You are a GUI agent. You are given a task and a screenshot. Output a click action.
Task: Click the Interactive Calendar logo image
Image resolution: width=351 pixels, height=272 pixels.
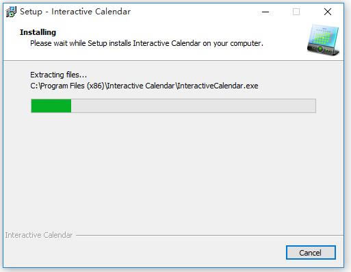click(x=323, y=40)
